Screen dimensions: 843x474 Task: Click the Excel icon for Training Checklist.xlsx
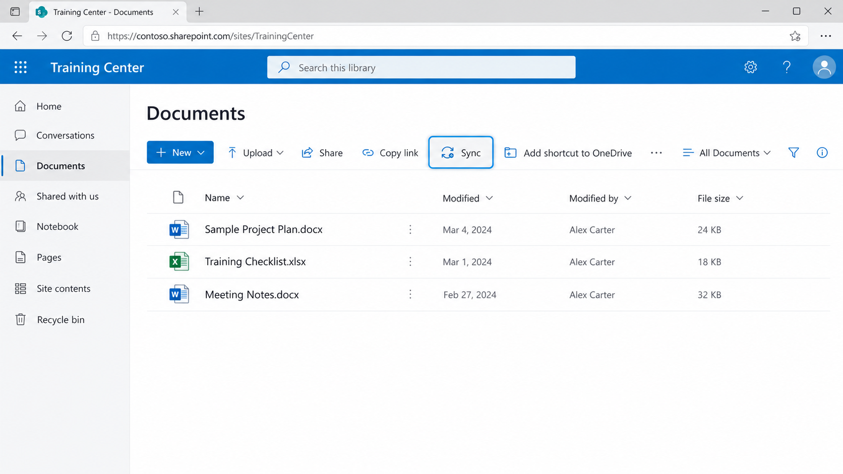[179, 261]
